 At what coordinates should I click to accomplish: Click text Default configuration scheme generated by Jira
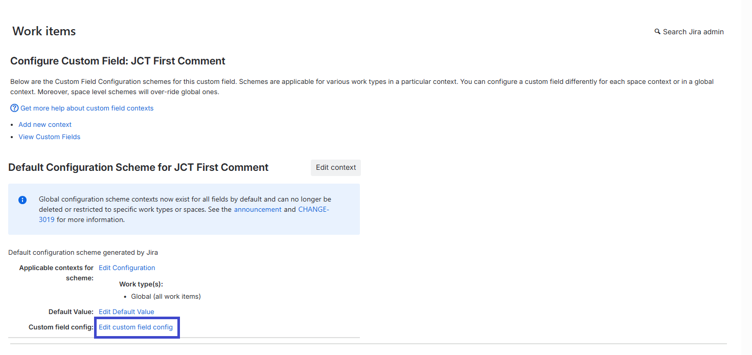[x=83, y=252]
